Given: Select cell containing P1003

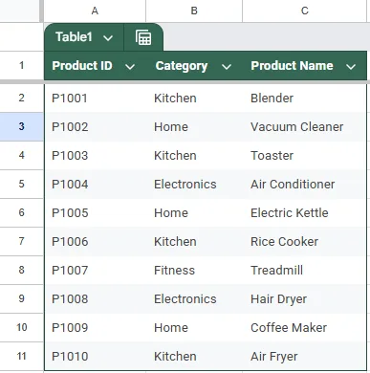Looking at the screenshot, I should 95,155.
